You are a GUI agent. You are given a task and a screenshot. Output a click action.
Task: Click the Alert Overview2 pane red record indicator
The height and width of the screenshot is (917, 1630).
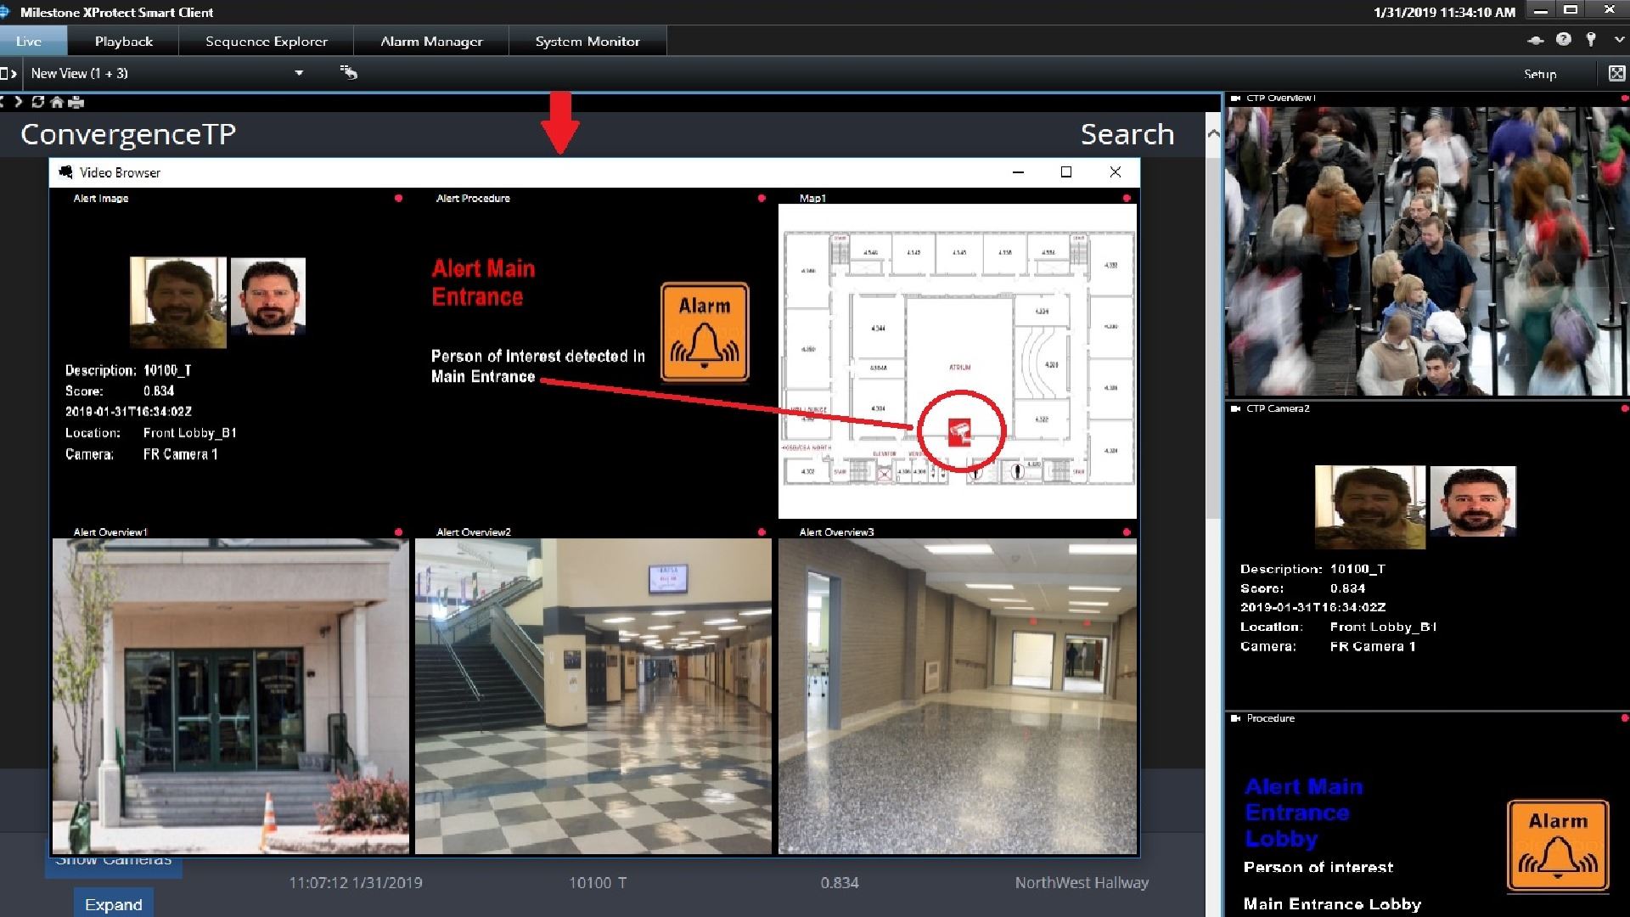tap(762, 532)
